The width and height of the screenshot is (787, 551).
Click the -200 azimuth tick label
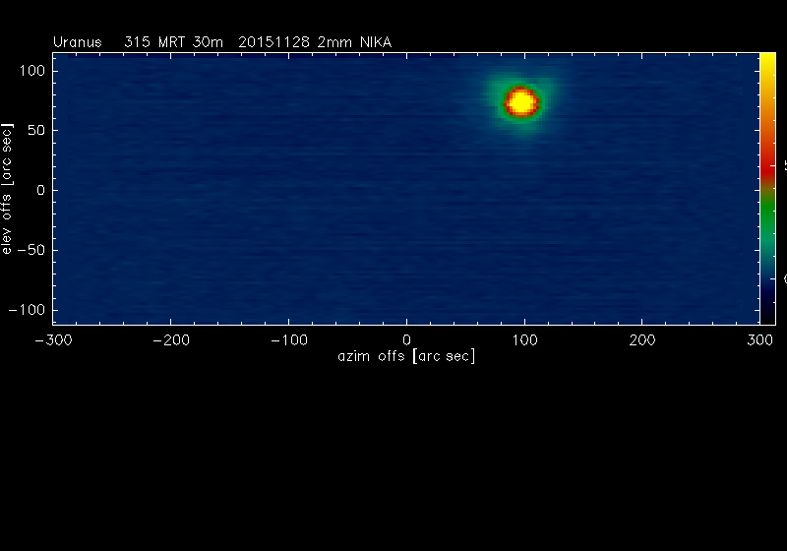coord(170,338)
